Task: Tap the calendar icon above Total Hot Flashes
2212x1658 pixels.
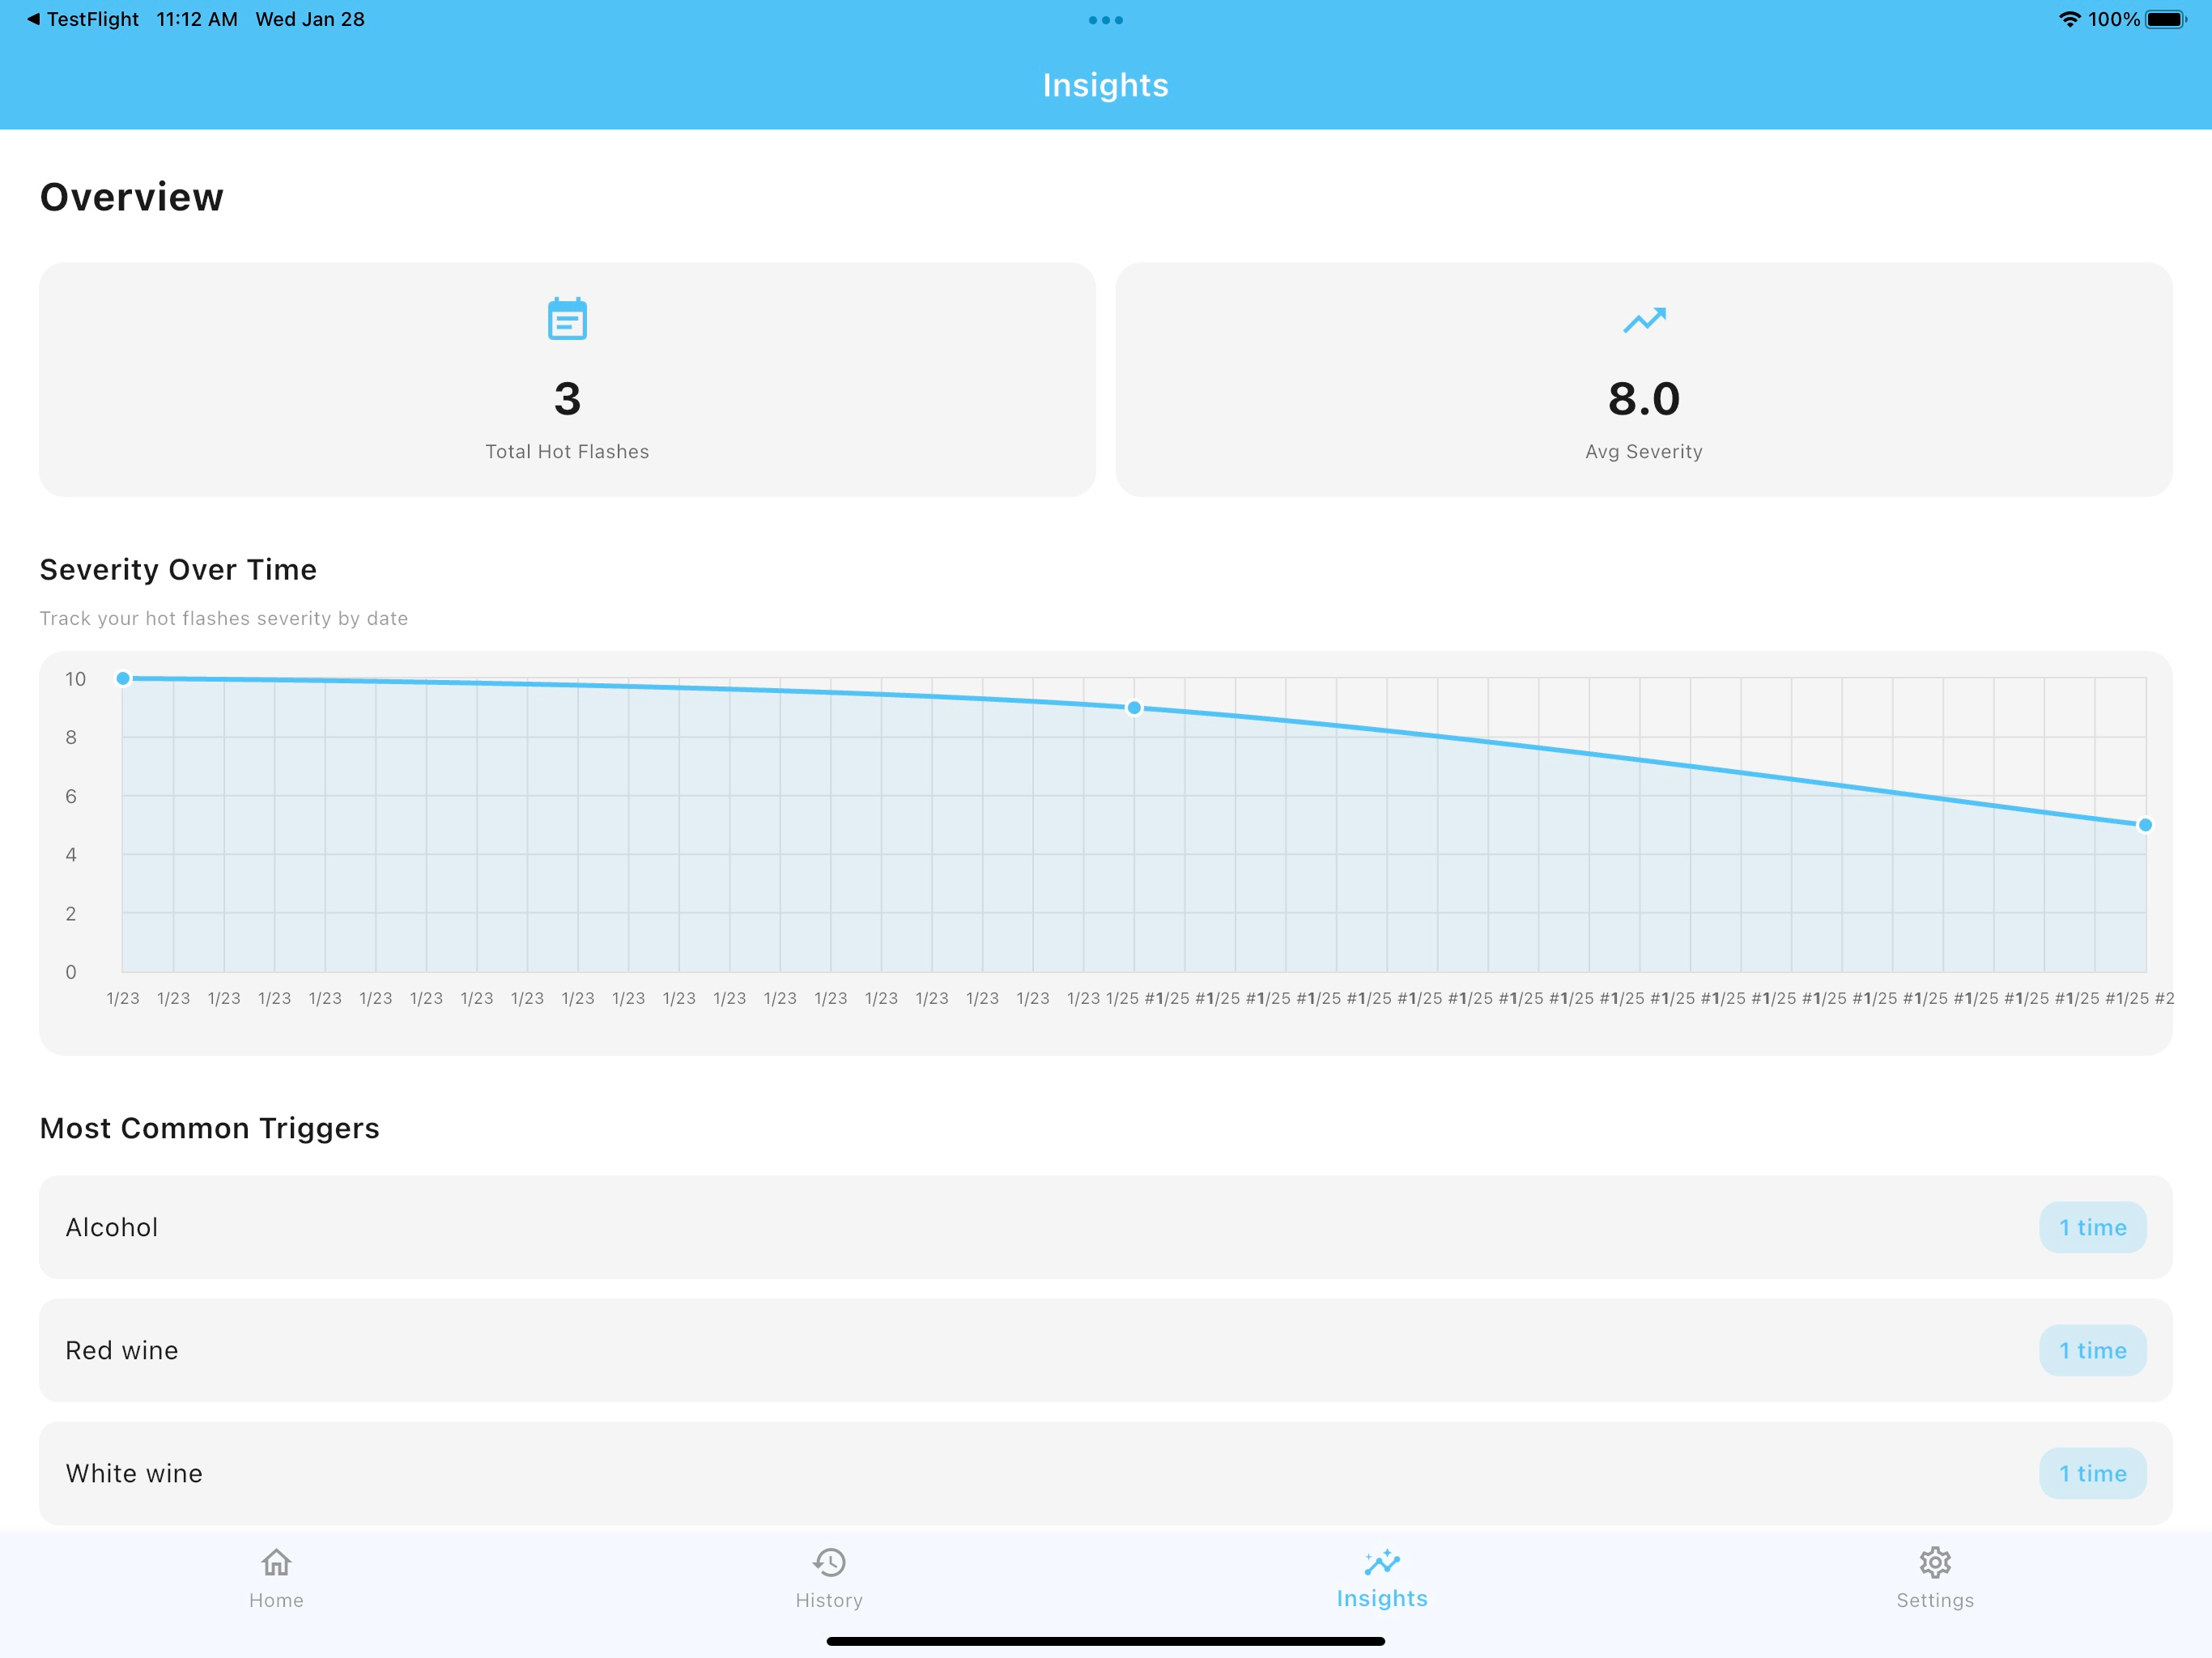Action: pyautogui.click(x=567, y=319)
